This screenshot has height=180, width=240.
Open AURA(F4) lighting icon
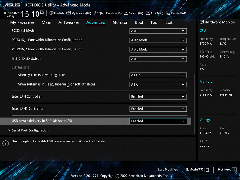(148, 13)
